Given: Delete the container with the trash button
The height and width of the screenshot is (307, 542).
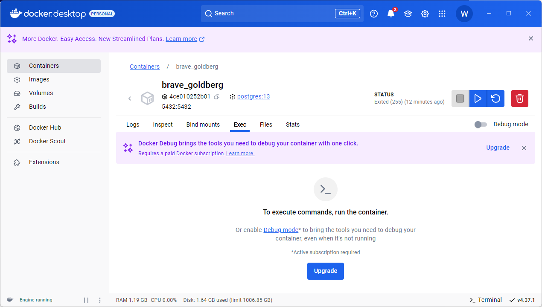Looking at the screenshot, I should pos(520,98).
